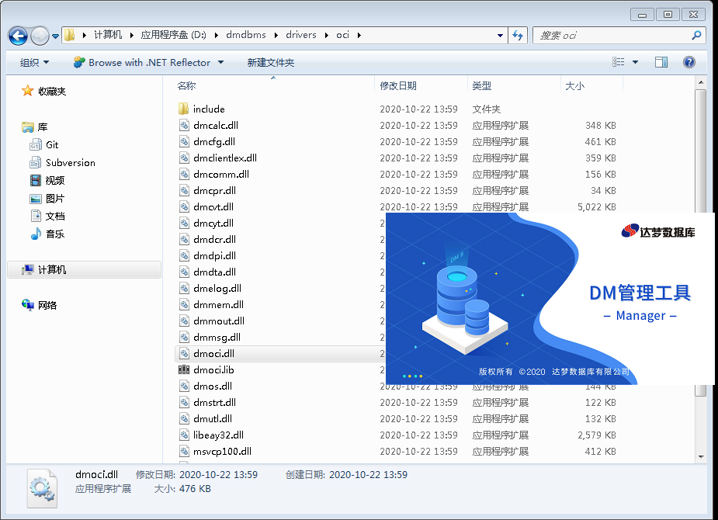718x520 pixels.
Task: Open the 组织 menu
Action: pyautogui.click(x=34, y=63)
